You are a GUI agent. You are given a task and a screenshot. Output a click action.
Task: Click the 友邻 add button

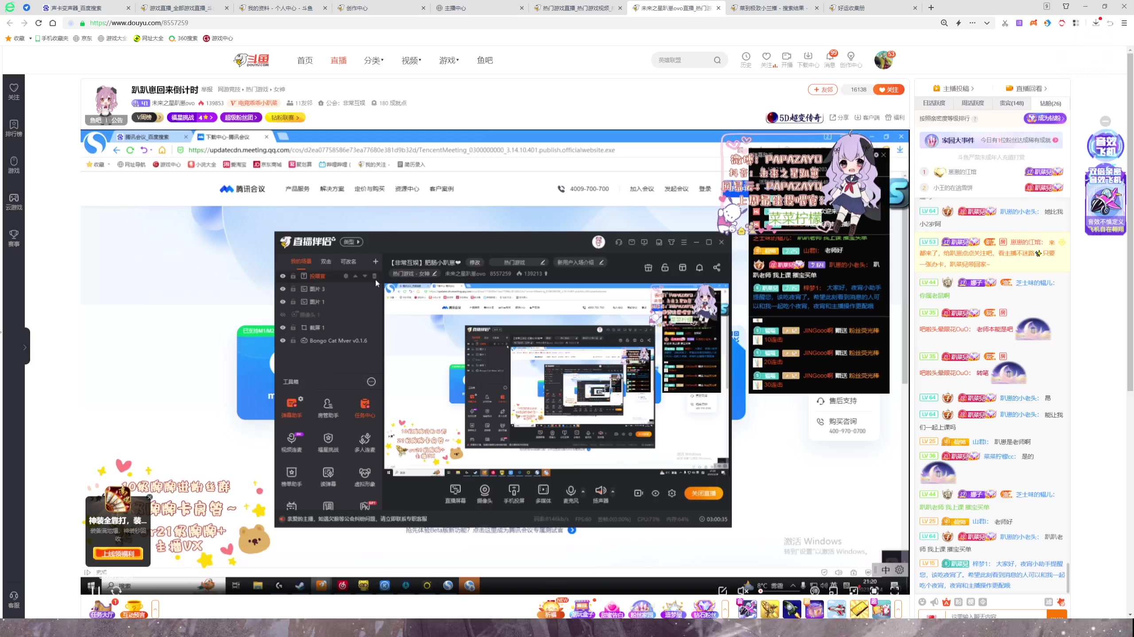tap(823, 89)
